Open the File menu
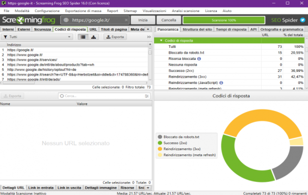Screen dimensions: 308x195 (7, 11)
